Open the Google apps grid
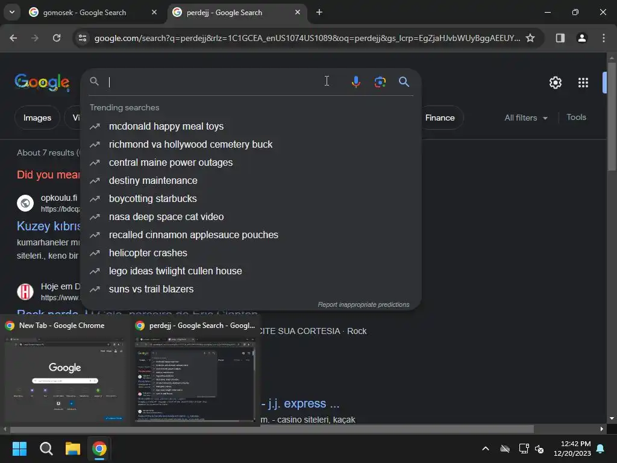The height and width of the screenshot is (463, 617). 583,82
